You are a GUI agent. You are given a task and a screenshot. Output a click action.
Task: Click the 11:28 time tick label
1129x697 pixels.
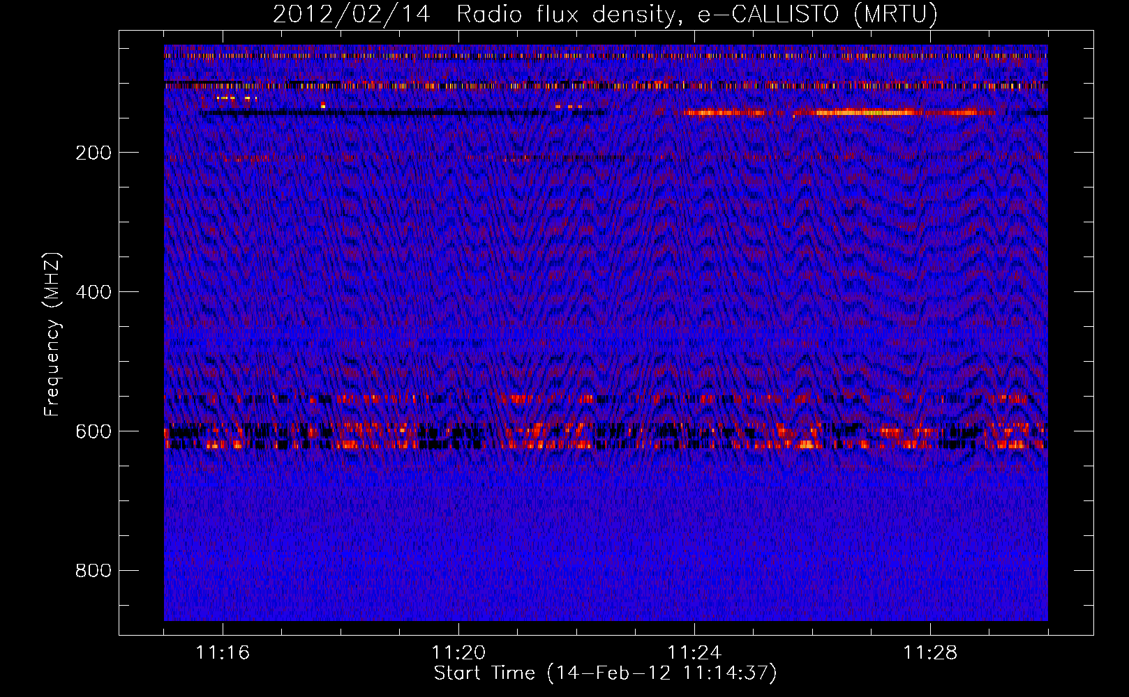(930, 652)
